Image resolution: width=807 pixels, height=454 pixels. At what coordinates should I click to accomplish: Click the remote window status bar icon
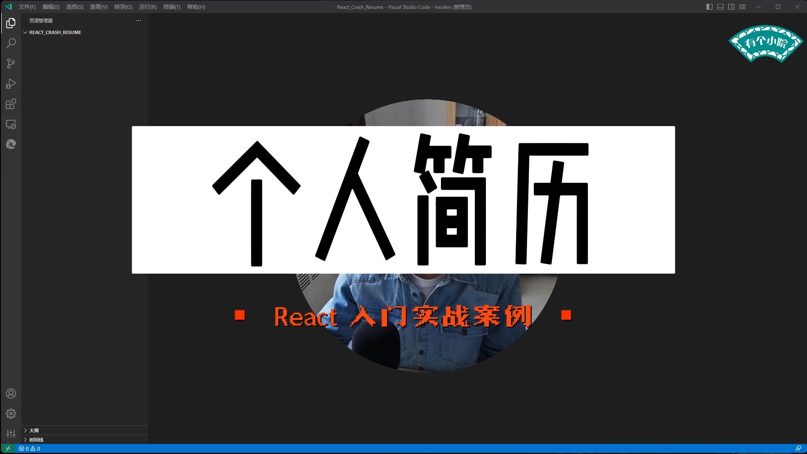(x=8, y=449)
